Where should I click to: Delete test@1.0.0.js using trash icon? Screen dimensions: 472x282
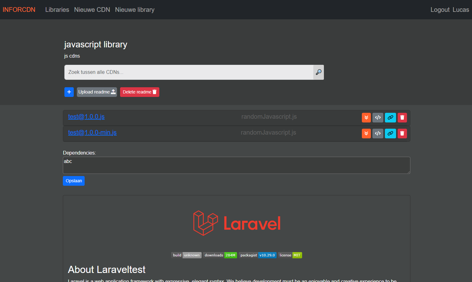click(402, 117)
